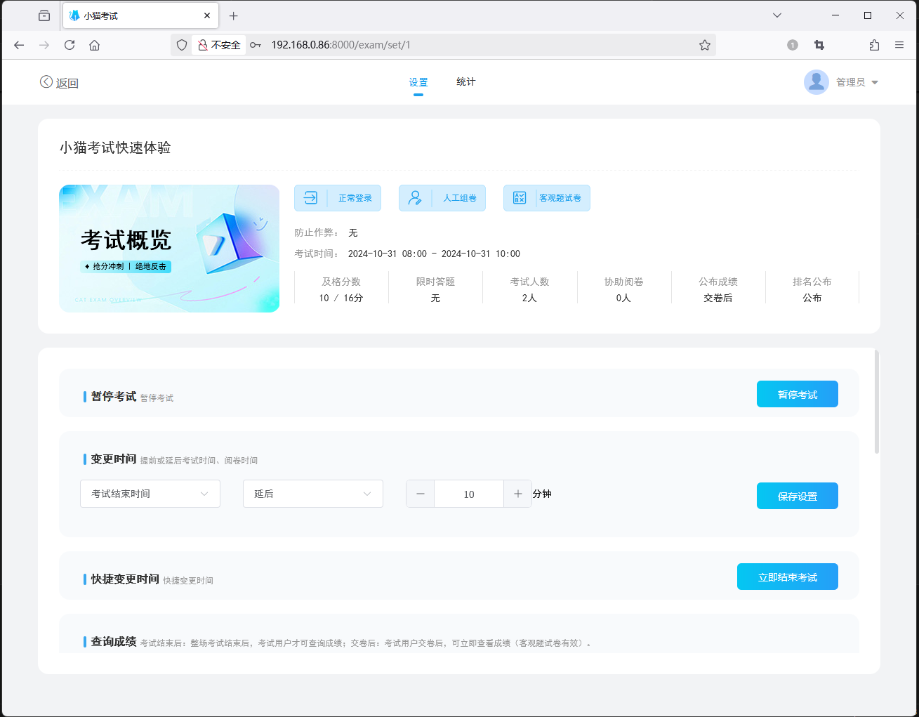Open the tracking protection shield icon
The height and width of the screenshot is (717, 919).
182,45
